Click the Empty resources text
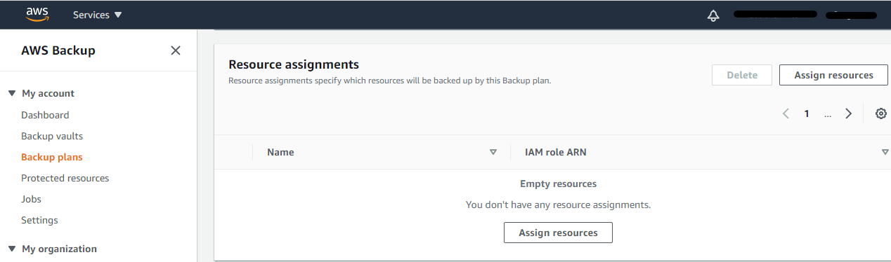 click(x=558, y=184)
